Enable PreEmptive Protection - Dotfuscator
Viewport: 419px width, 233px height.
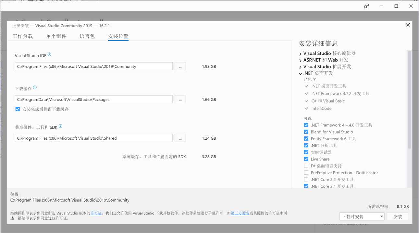click(306, 173)
